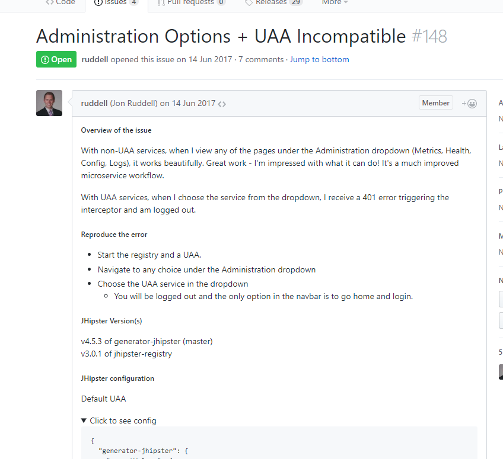Click the Member badge on the comment
This screenshot has width=503, height=459.
[x=435, y=103]
